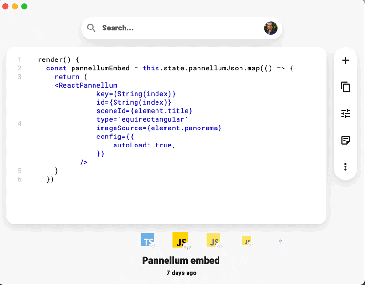Click the 'sceneId={element.title}' line
This screenshot has height=285, width=365.
144,111
